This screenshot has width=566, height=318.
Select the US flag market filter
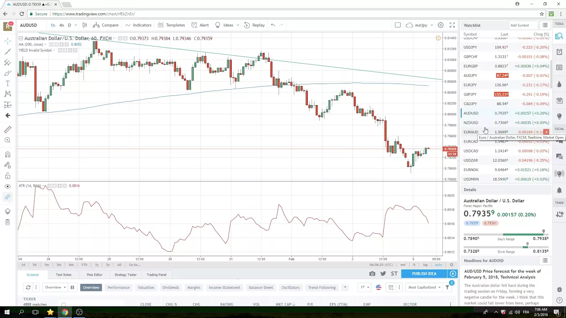pos(379,288)
